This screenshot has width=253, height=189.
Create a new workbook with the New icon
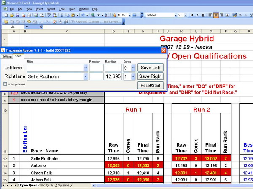(x=6, y=15)
